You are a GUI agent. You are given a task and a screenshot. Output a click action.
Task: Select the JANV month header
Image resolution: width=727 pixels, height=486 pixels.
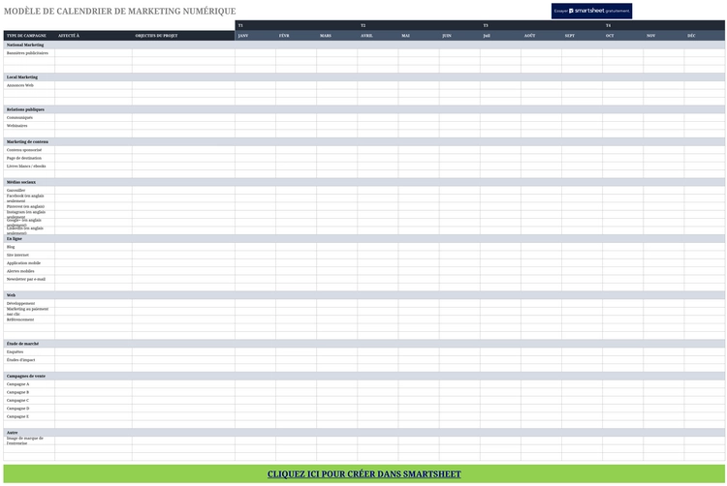[x=256, y=36]
